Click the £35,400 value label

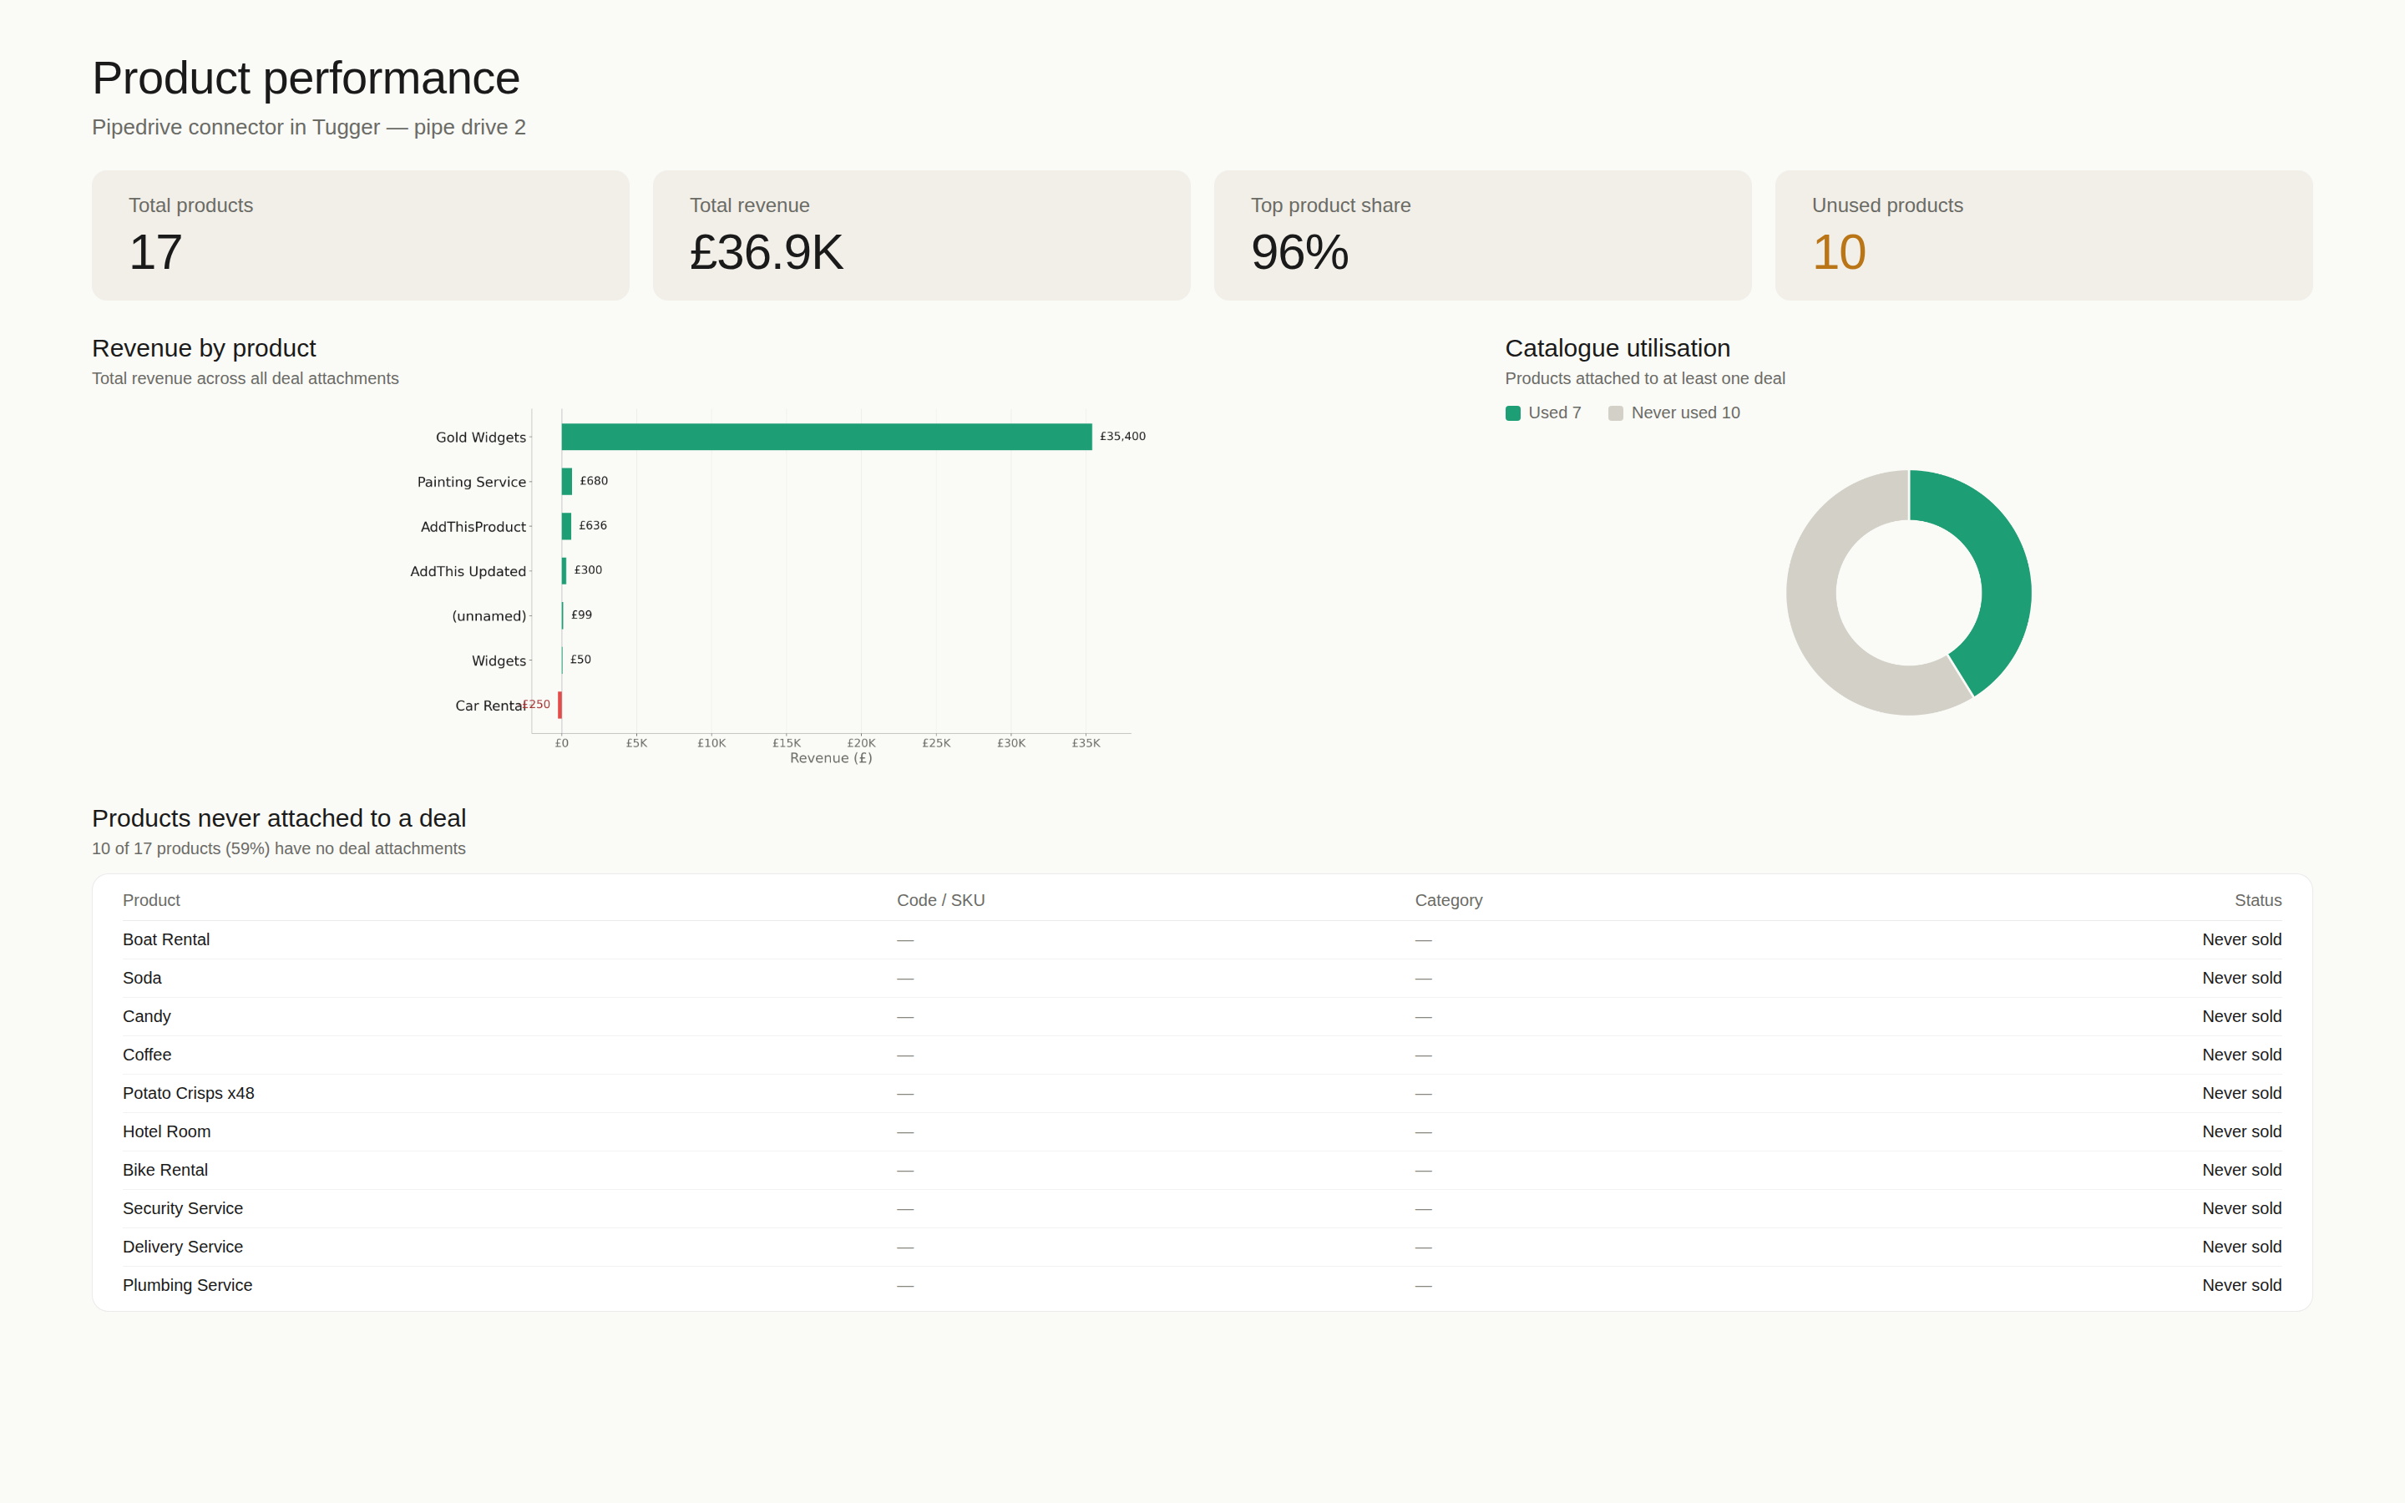pos(1122,437)
